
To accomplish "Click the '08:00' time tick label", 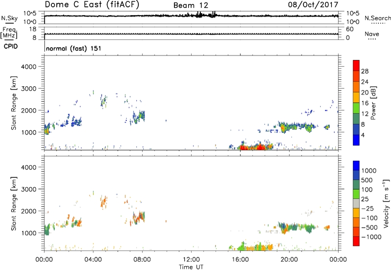I will [142, 260].
